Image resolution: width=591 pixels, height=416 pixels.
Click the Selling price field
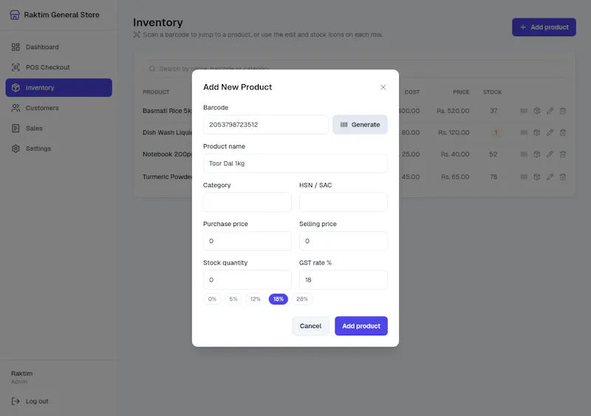(344, 241)
